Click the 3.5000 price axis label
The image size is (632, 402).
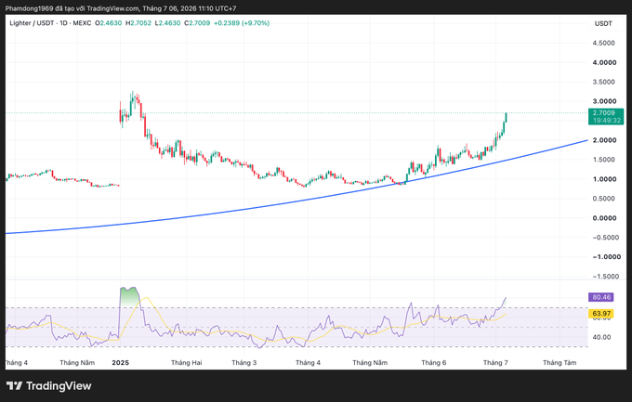(603, 82)
